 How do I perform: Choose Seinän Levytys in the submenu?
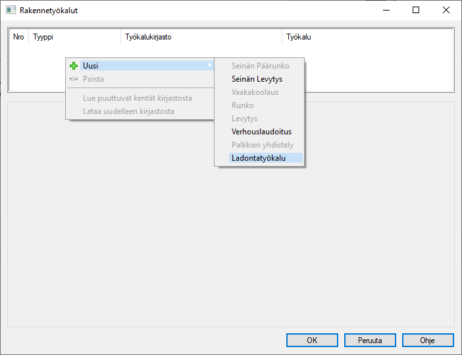(257, 79)
